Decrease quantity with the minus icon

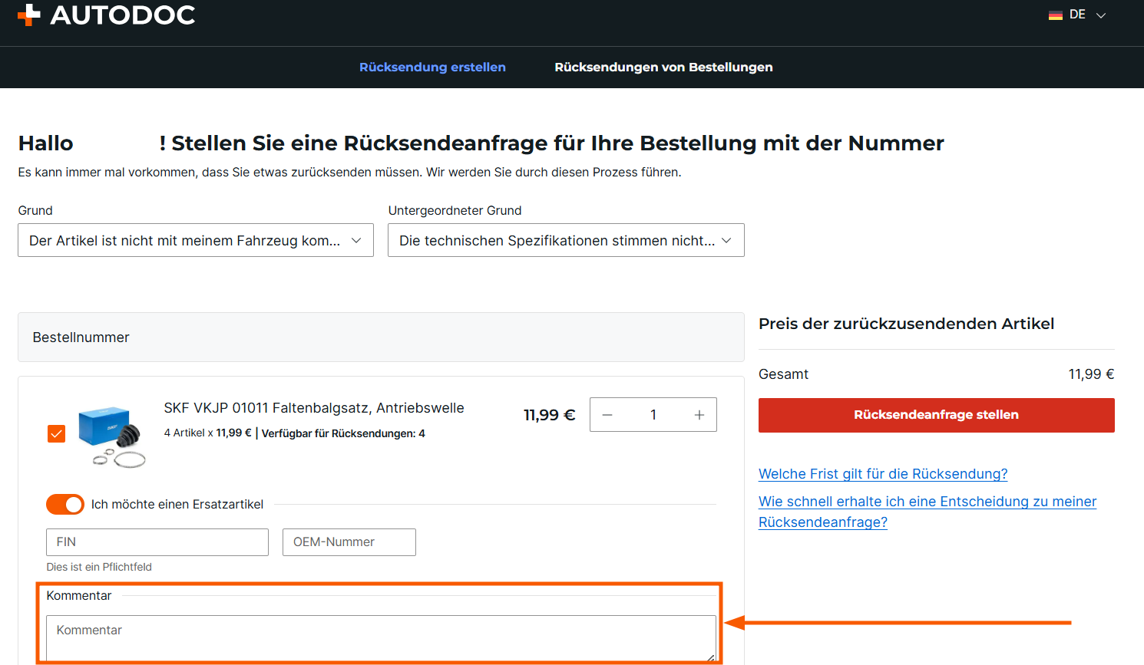(607, 415)
